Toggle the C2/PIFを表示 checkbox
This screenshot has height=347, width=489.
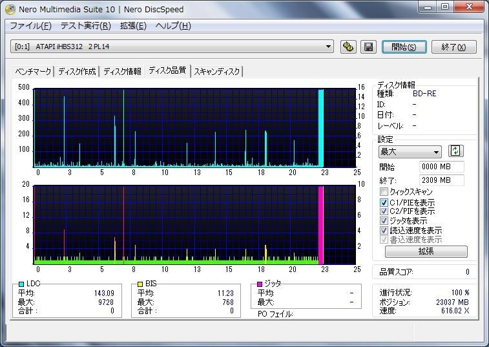pos(384,211)
